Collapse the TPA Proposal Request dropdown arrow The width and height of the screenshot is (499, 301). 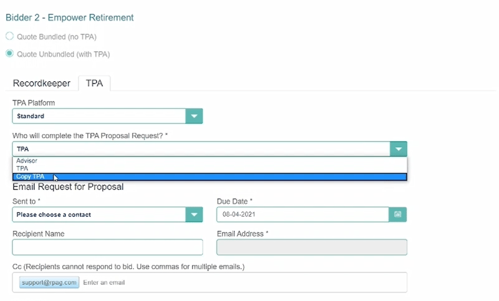(399, 149)
